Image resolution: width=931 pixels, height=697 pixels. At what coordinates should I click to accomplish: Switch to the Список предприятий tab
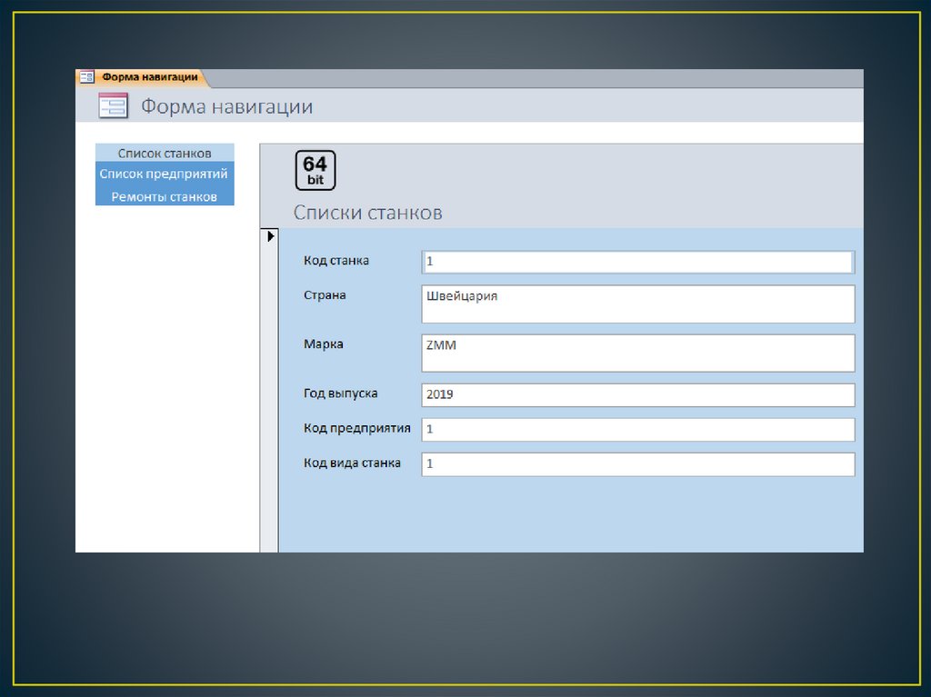point(165,174)
